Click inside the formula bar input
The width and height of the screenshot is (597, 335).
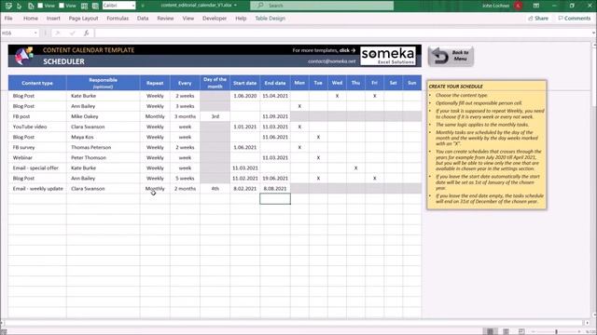coord(342,33)
